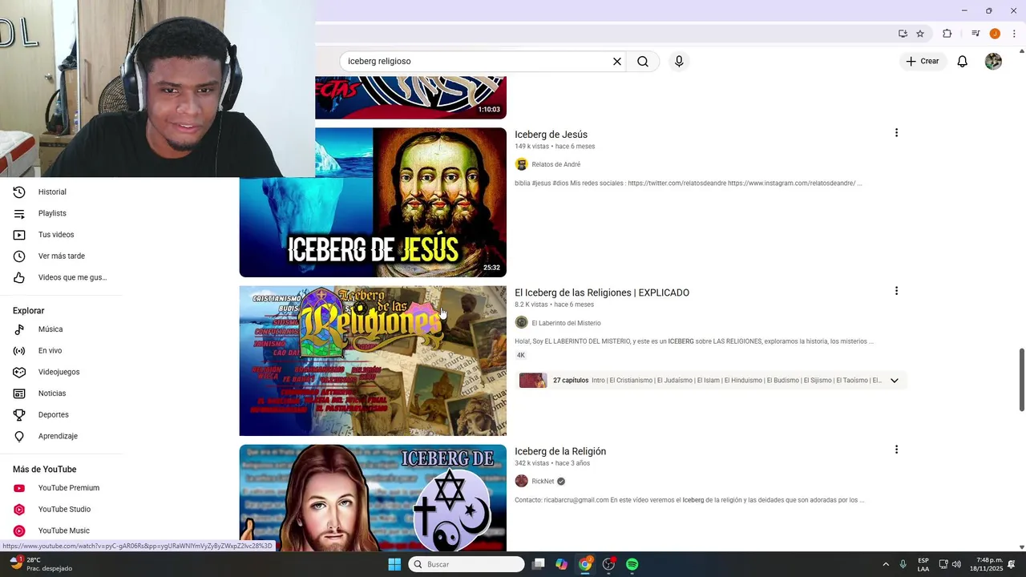Open options menu for Iceberg de la Religión video
This screenshot has height=577, width=1026.
(896, 450)
